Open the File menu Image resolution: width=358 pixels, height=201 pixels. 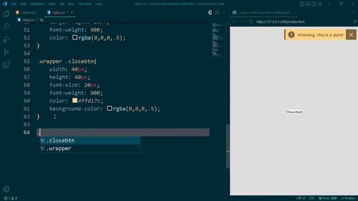point(13,4)
